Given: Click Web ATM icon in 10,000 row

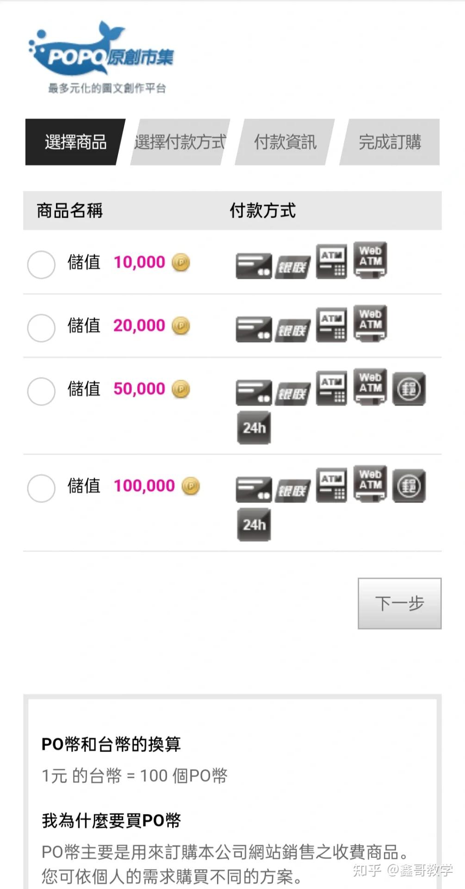Looking at the screenshot, I should (370, 260).
